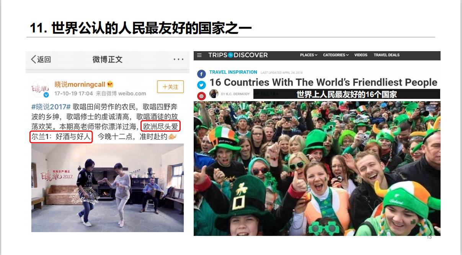Click the emoji next to account name

point(110,84)
